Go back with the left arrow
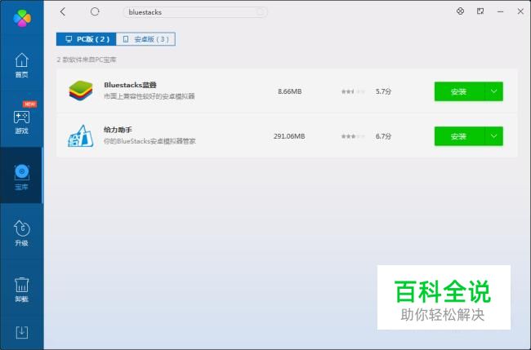Image resolution: width=531 pixels, height=350 pixels. coord(63,12)
